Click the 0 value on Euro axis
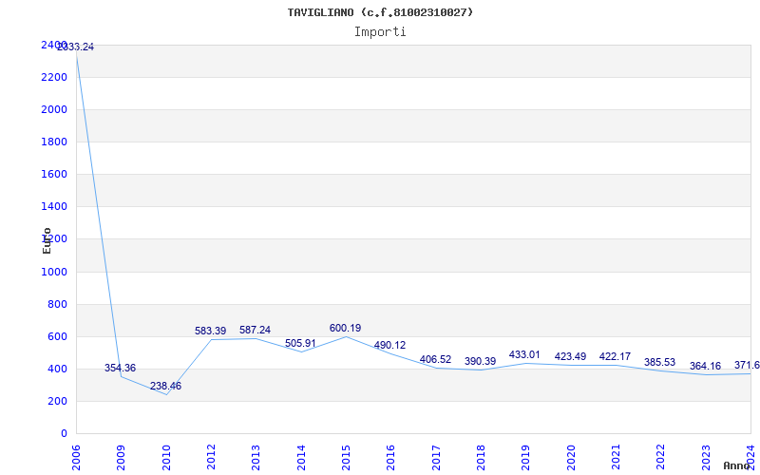 (64, 434)
